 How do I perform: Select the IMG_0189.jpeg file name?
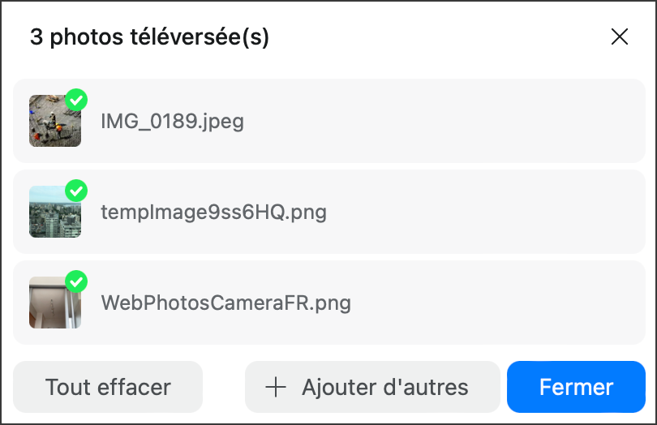tap(172, 122)
